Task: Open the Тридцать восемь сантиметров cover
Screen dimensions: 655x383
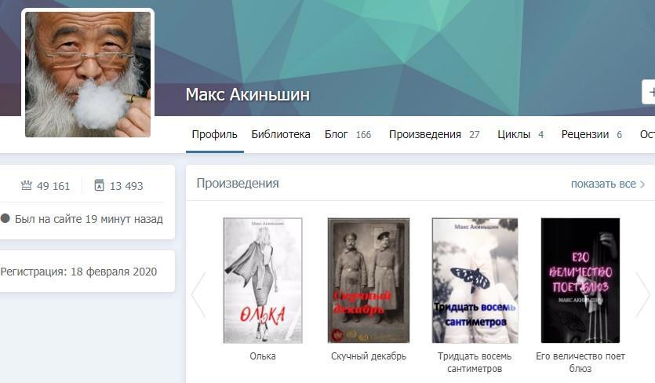Action: click(x=475, y=280)
